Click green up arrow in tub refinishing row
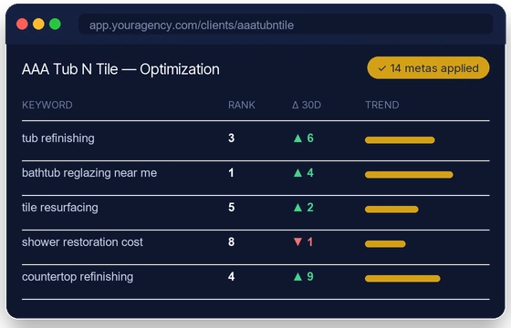The width and height of the screenshot is (511, 328). coord(297,138)
